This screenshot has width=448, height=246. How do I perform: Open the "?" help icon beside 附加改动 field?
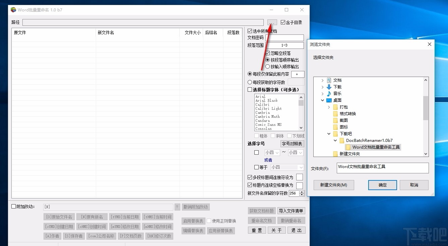(177, 207)
